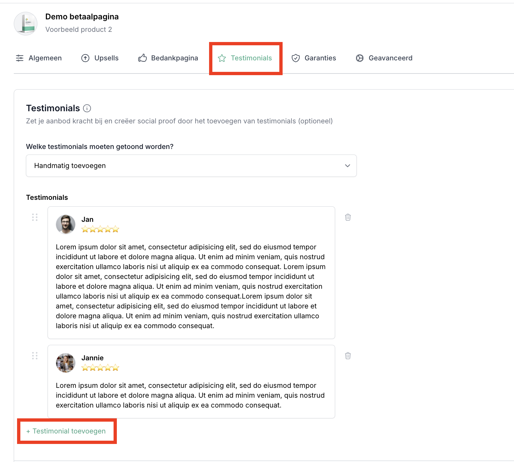Show the Geavanceerd settings tab
Viewport: 514px width, 462px height.
point(384,58)
